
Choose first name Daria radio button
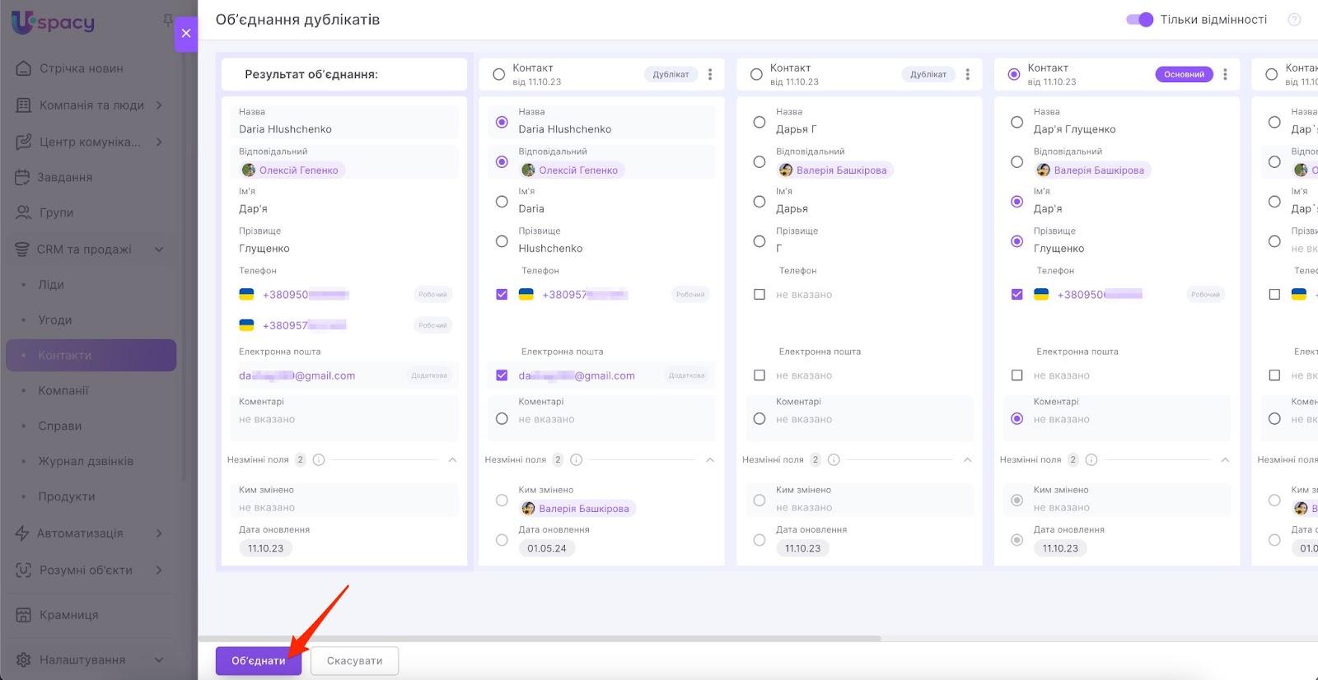click(502, 202)
